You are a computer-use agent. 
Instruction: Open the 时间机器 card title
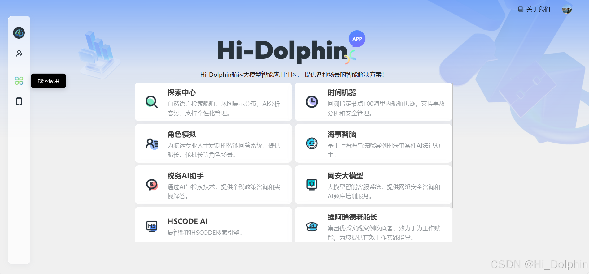pyautogui.click(x=342, y=92)
